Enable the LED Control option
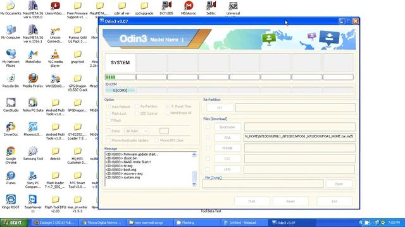405x227 pixels. (137, 113)
